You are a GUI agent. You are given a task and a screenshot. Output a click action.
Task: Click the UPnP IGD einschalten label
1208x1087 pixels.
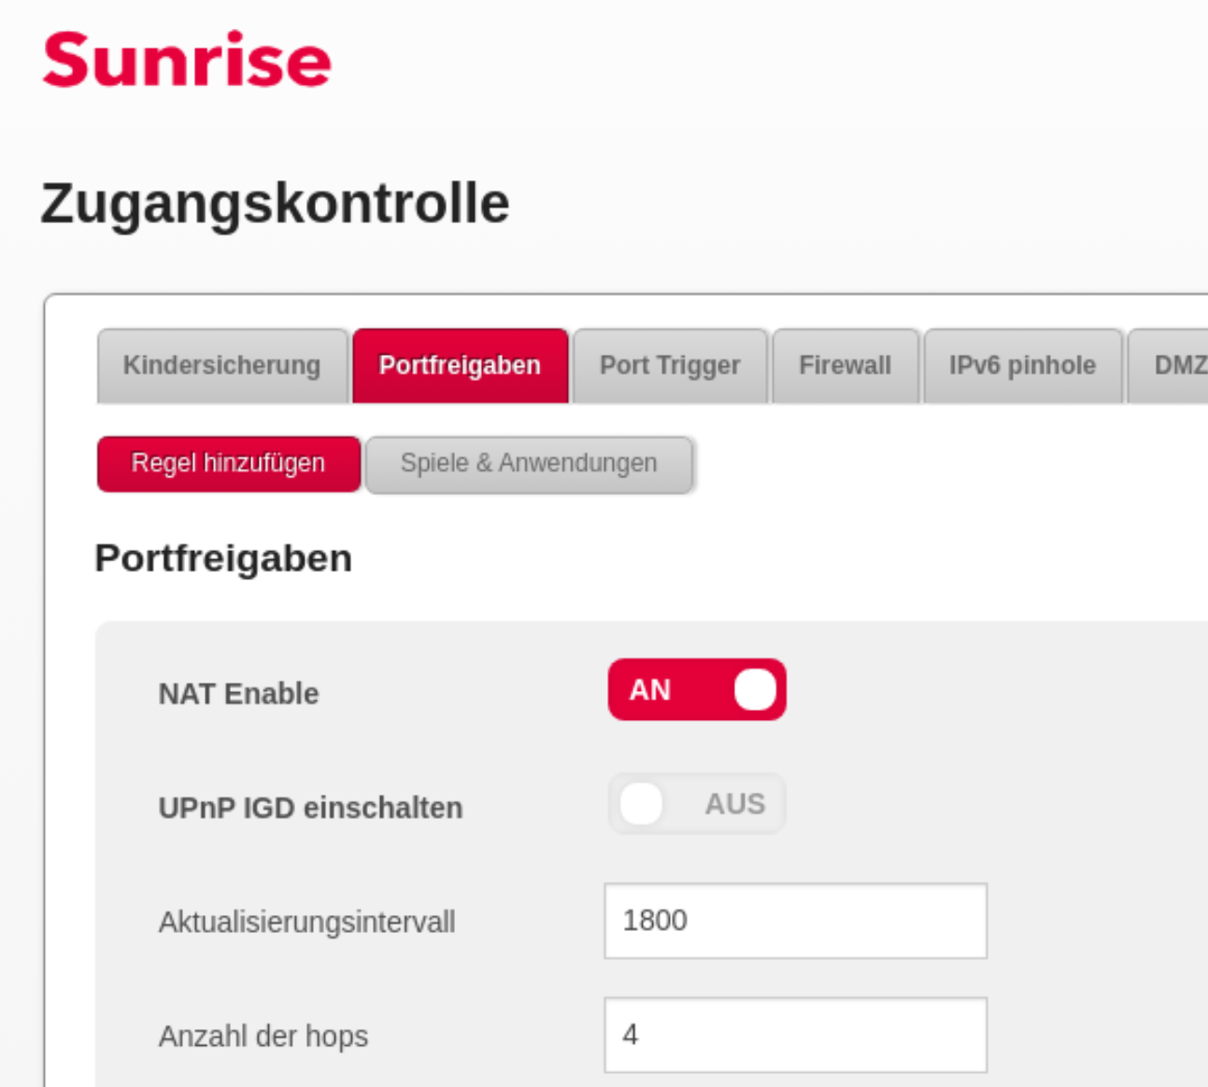point(310,808)
